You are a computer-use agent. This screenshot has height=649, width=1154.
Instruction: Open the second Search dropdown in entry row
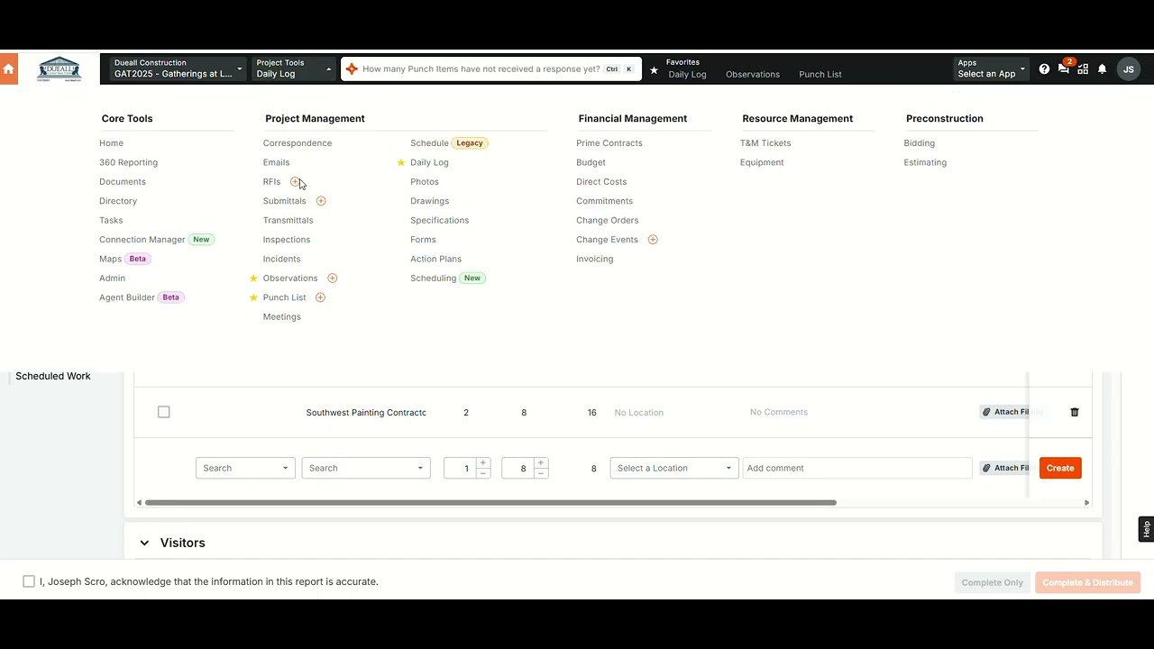tap(365, 468)
